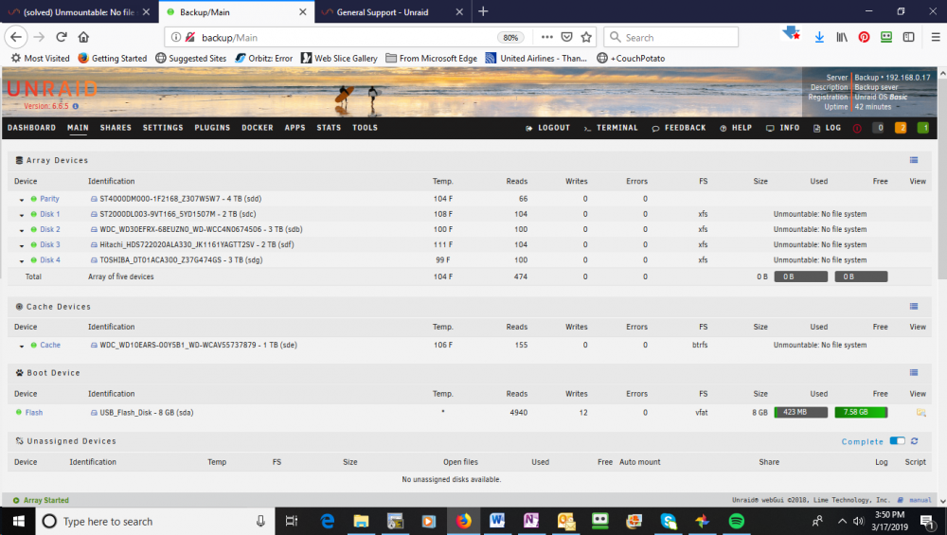This screenshot has height=535, width=947.
Task: Open the Apps page
Action: [x=295, y=128]
